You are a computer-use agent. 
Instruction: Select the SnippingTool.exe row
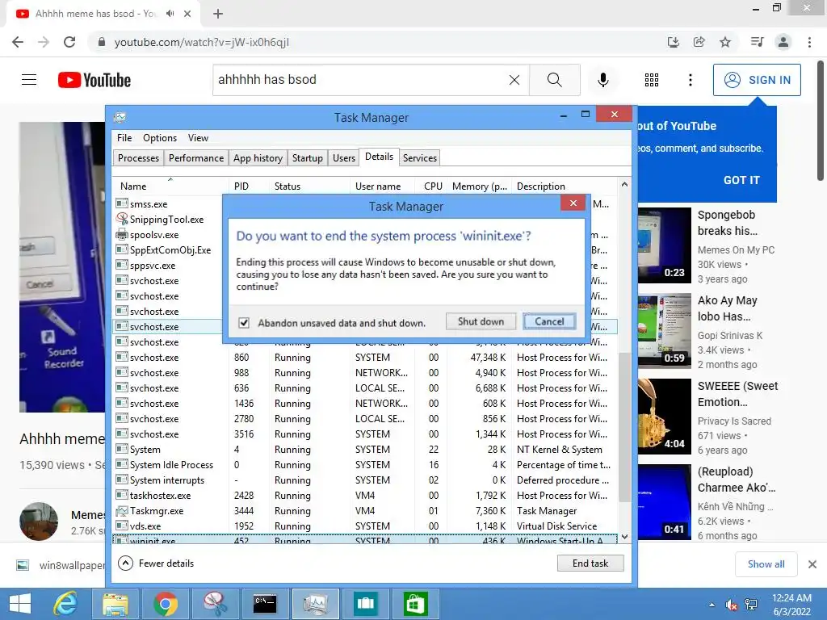(166, 220)
